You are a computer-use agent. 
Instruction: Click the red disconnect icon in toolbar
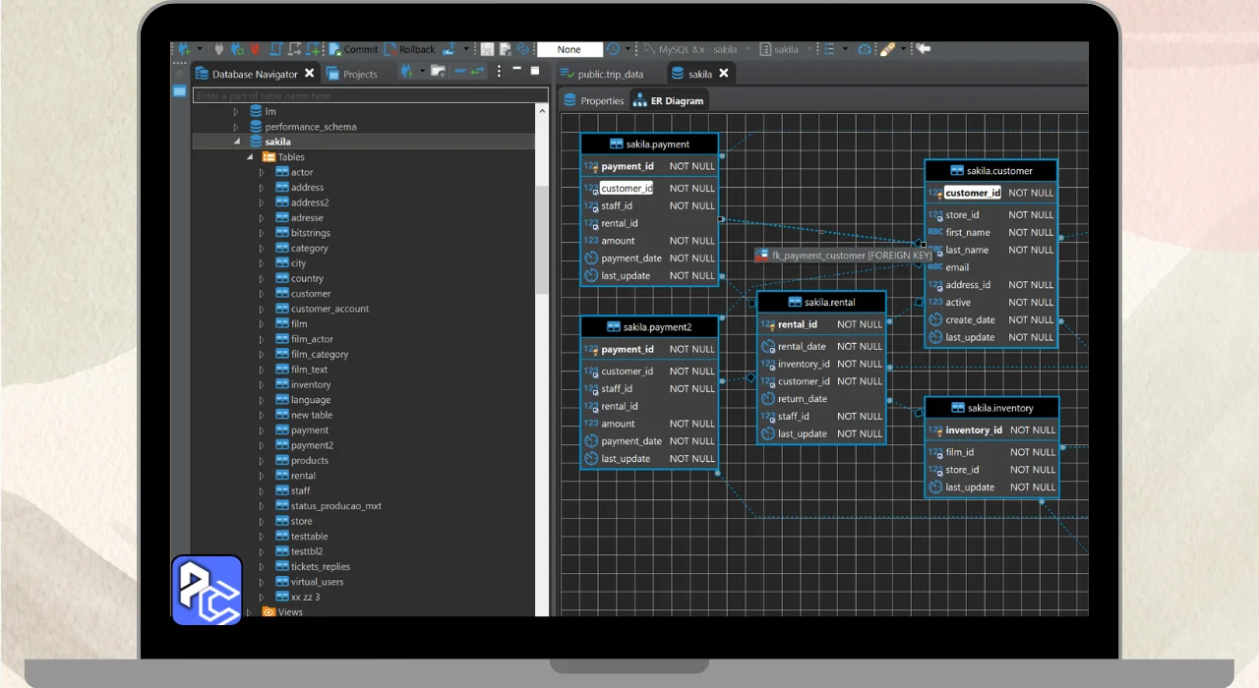click(x=255, y=49)
